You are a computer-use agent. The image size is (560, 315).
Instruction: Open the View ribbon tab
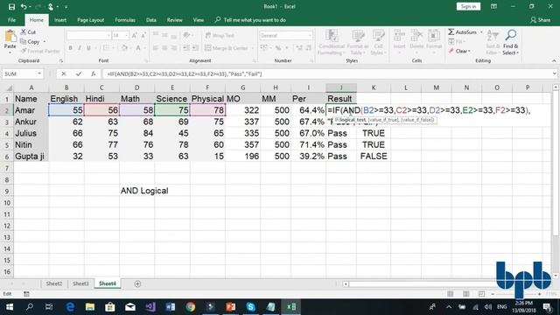click(199, 20)
